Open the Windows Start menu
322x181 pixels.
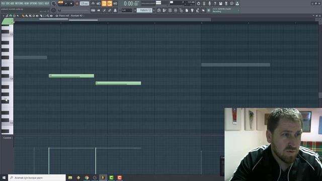click(4, 177)
